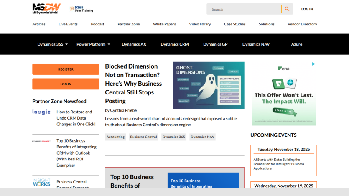The height and width of the screenshot is (196, 349).
Task: Open the Articles menu item
Action: pyautogui.click(x=39, y=24)
